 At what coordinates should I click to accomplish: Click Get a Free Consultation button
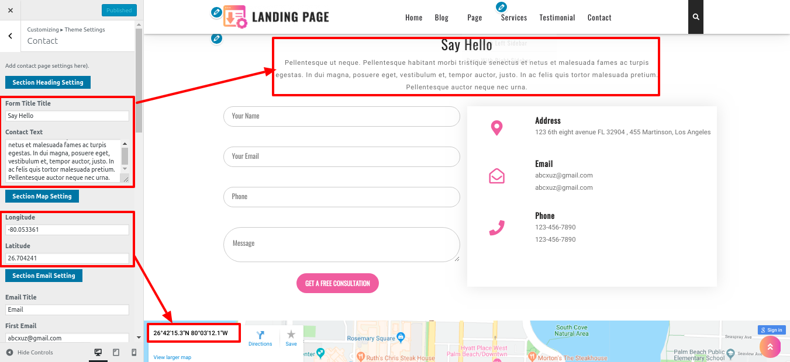coord(337,283)
